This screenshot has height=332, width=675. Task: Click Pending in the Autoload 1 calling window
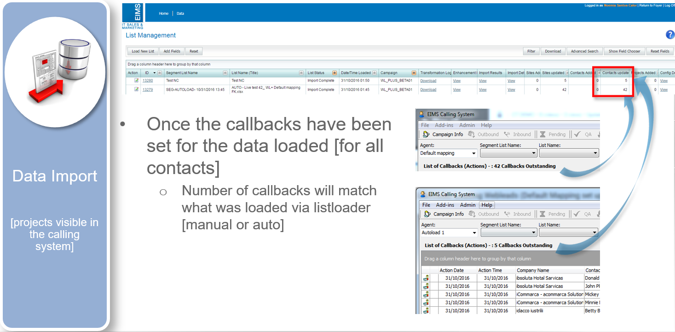553,214
